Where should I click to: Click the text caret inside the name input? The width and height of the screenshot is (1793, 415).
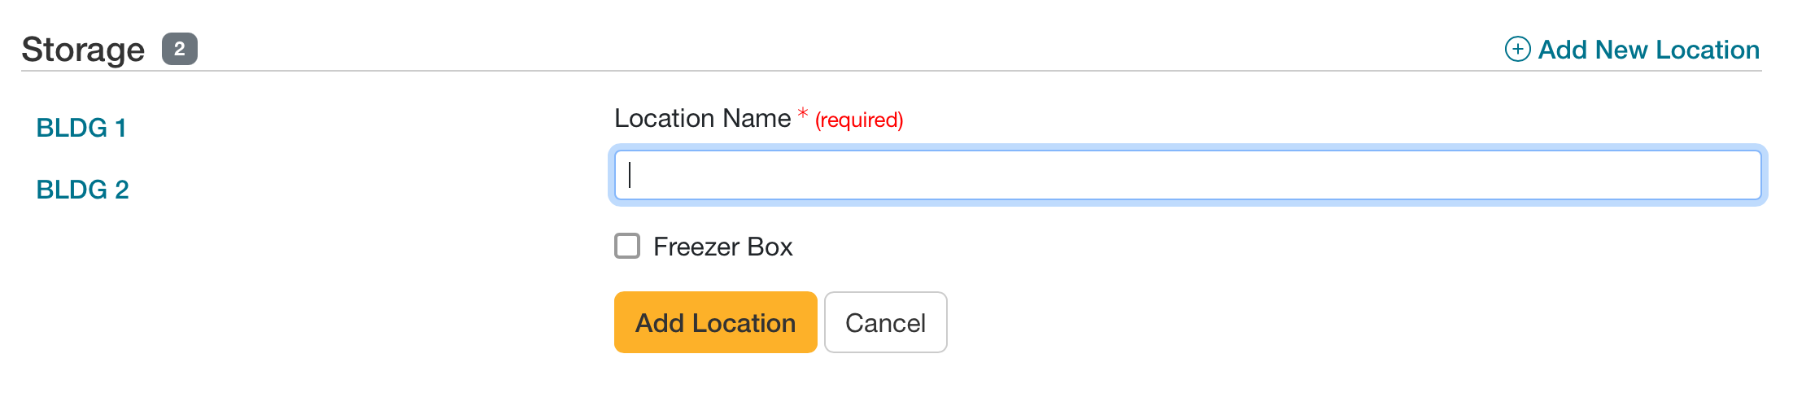tap(630, 175)
